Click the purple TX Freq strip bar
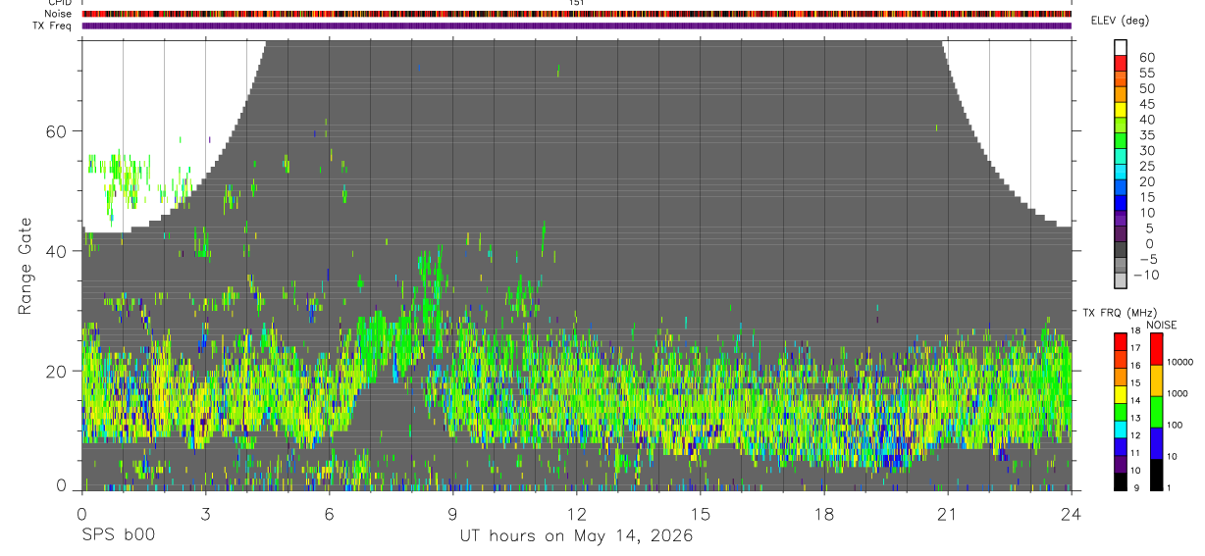The height and width of the screenshot is (556, 1205). tap(576, 25)
